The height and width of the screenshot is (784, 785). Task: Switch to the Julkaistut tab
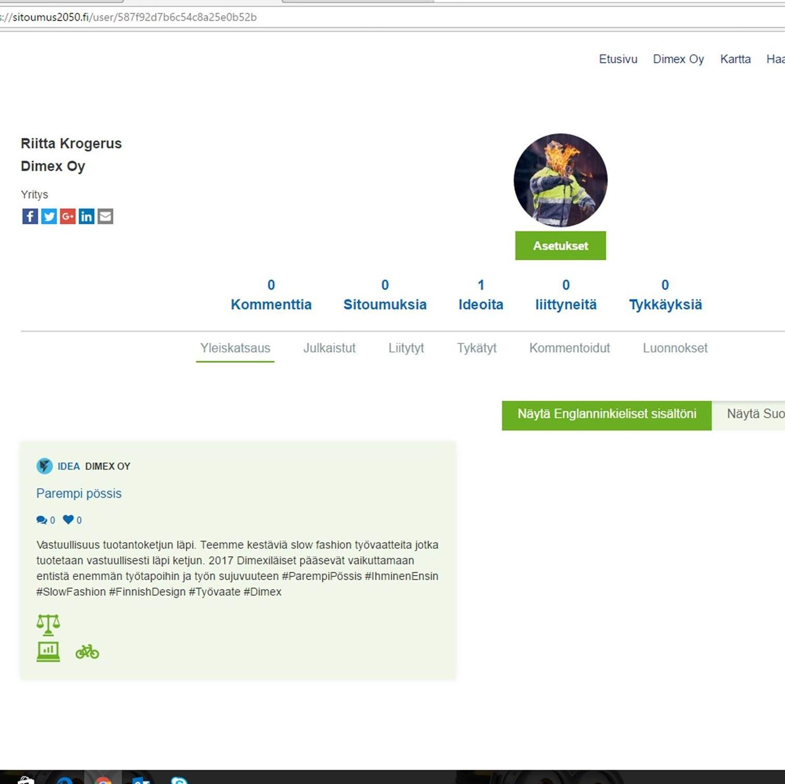click(x=329, y=348)
